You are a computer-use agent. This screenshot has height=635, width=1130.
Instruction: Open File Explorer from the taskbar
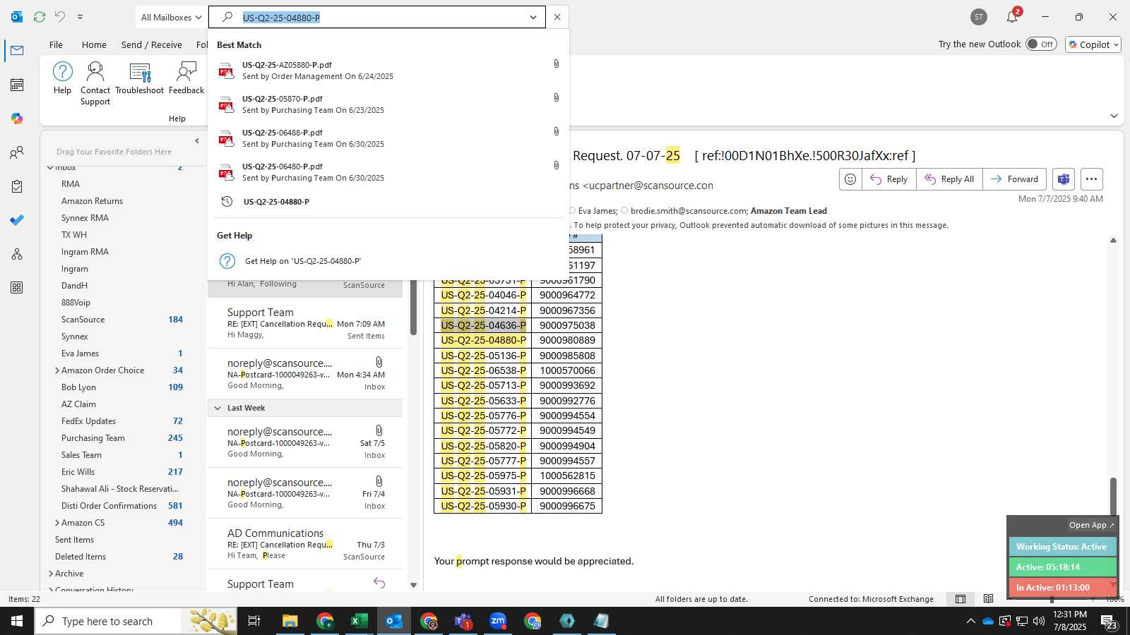290,621
